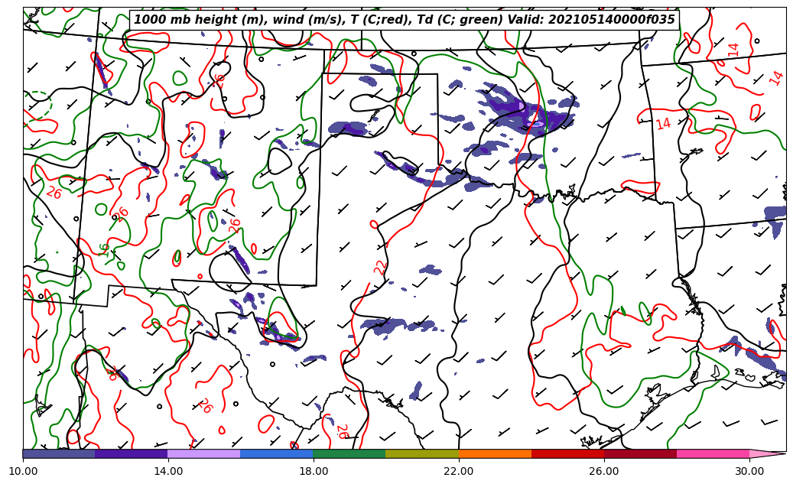
Task: Click the orange 22–24 colorbar segment
Action: (x=495, y=453)
